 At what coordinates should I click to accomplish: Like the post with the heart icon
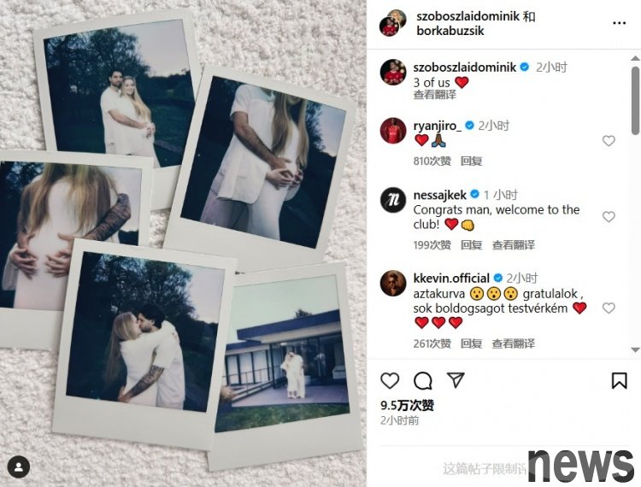[x=390, y=381]
